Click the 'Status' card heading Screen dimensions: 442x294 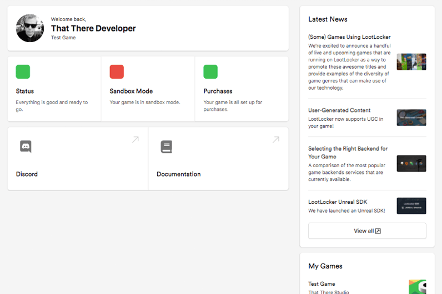click(25, 91)
